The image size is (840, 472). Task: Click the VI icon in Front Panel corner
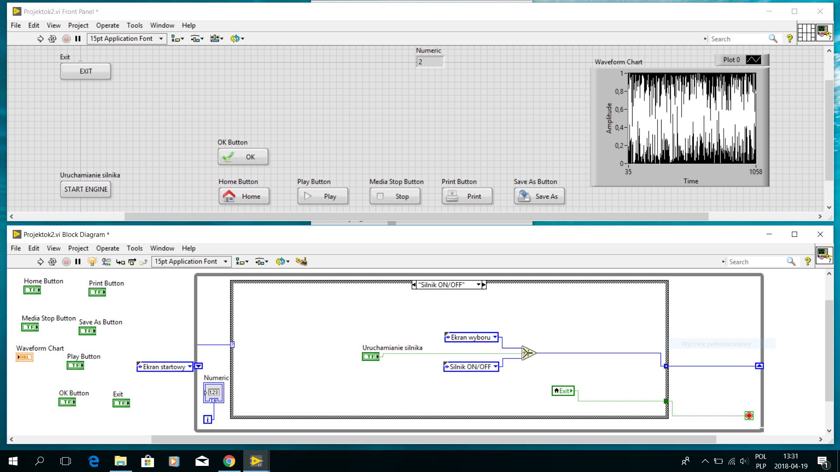[824, 33]
